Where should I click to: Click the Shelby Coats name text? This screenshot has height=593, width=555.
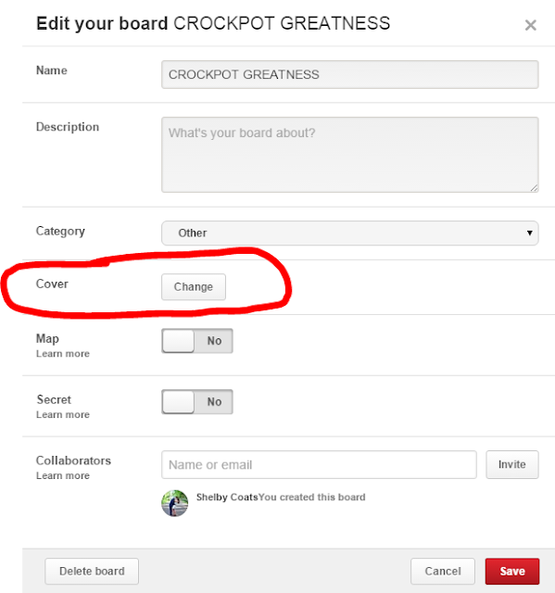click(x=227, y=497)
